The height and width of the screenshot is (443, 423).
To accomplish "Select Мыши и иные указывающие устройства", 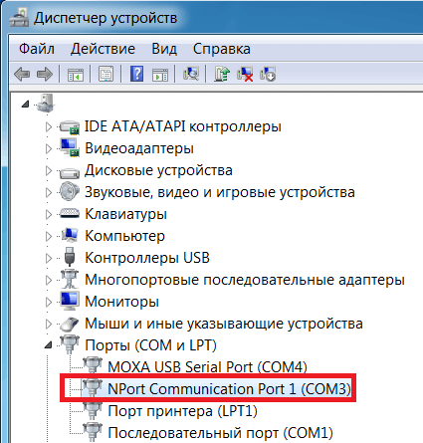I will (224, 324).
